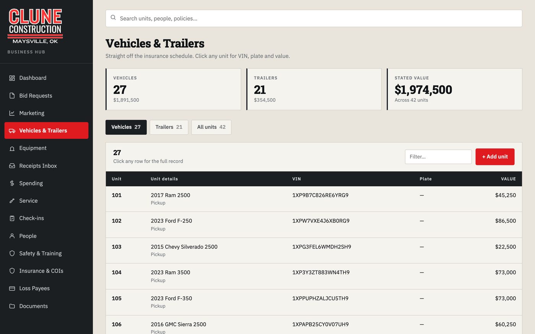The height and width of the screenshot is (334, 535).
Task: Click the Dashboard grid icon
Action: coord(12,78)
